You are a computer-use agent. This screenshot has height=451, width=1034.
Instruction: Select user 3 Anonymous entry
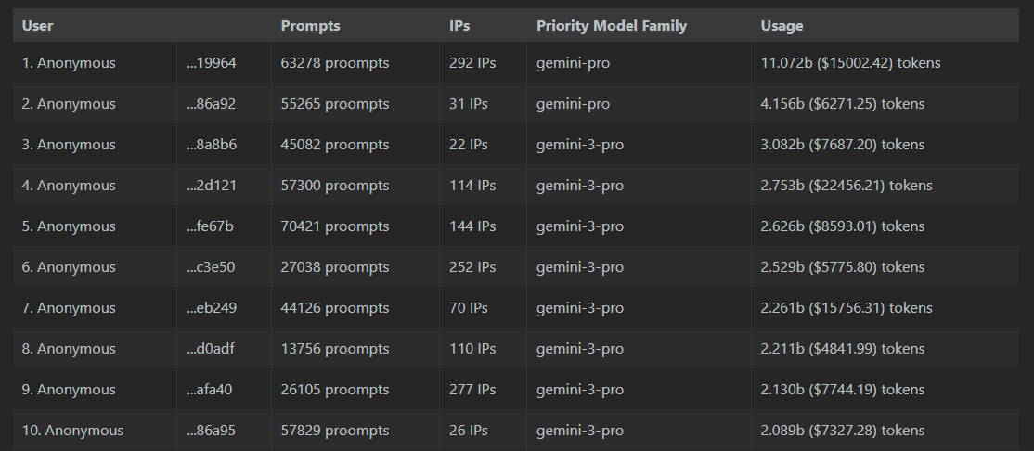69,145
